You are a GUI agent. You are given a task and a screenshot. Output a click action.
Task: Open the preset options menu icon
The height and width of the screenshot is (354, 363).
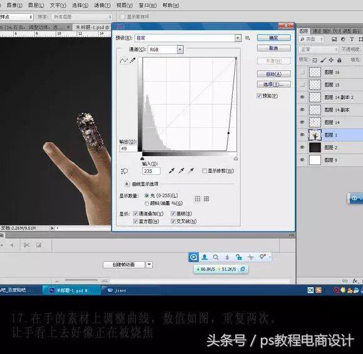tap(247, 38)
